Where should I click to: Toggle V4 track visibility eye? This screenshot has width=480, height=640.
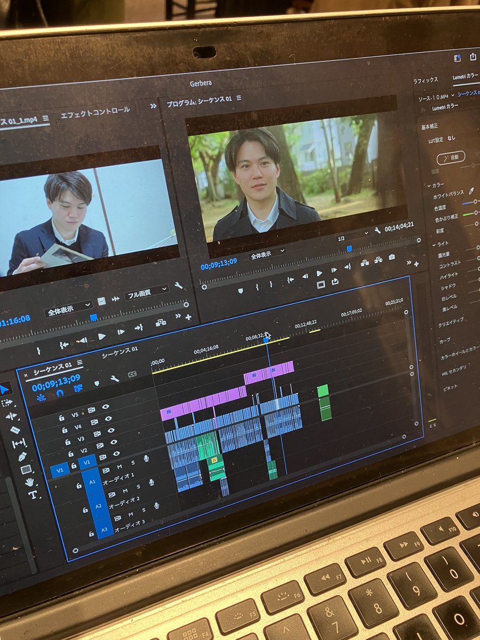click(x=109, y=419)
